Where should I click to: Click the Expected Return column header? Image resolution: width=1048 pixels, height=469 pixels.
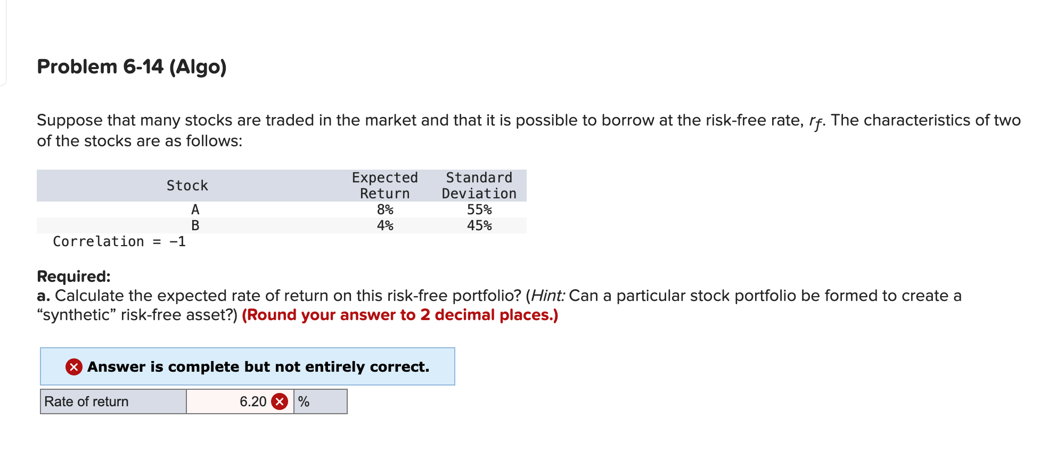(x=384, y=185)
